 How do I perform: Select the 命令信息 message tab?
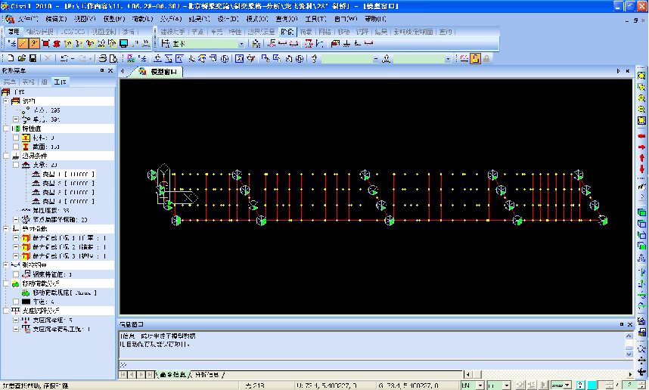point(172,375)
